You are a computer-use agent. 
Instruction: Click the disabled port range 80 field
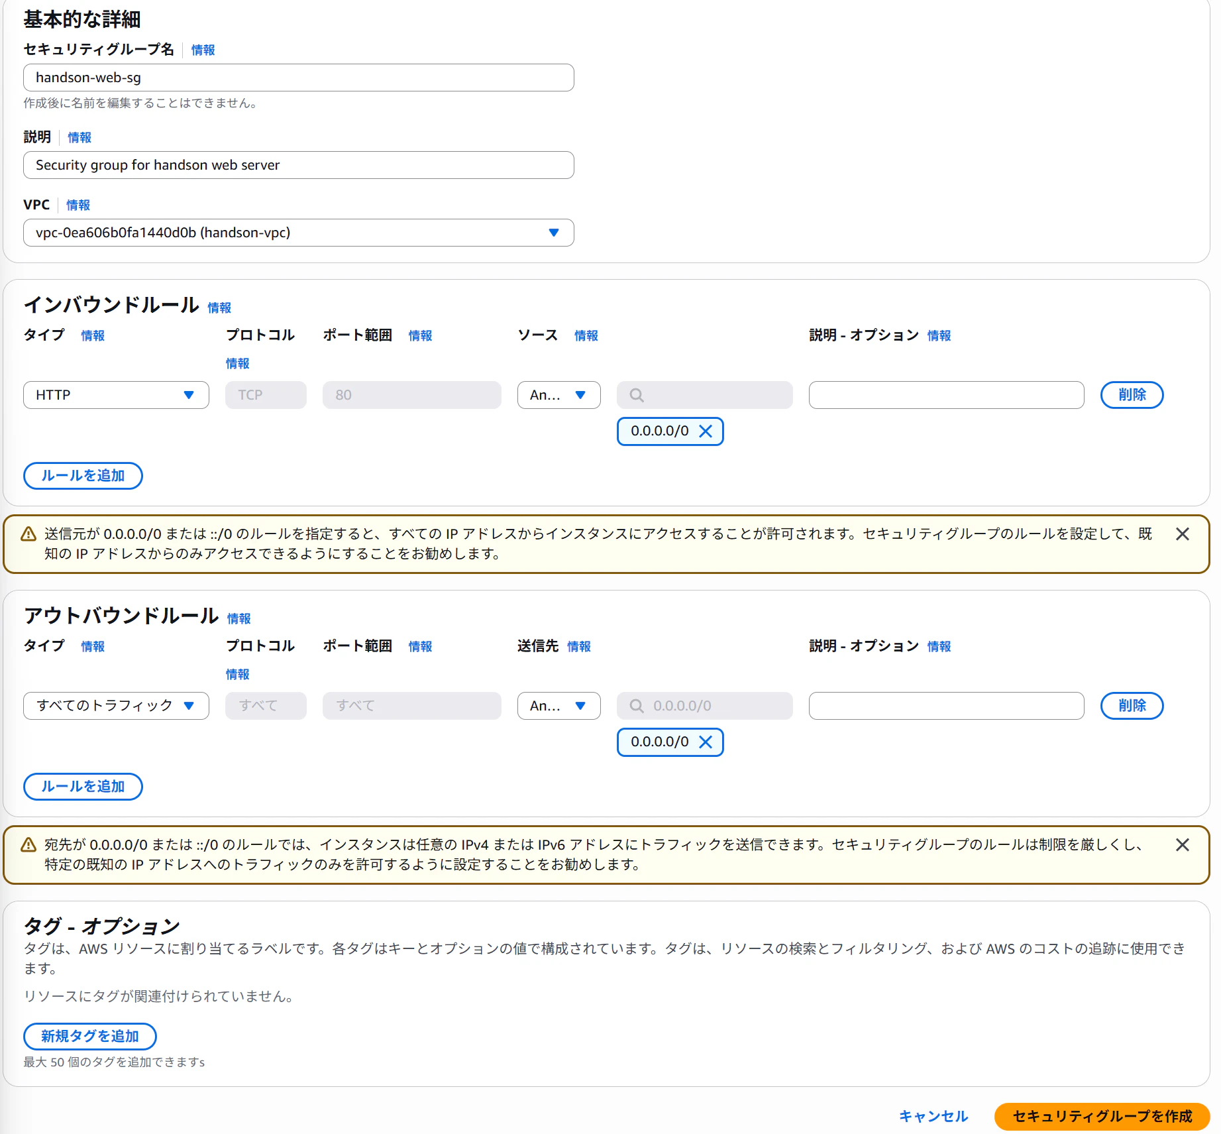click(x=412, y=395)
